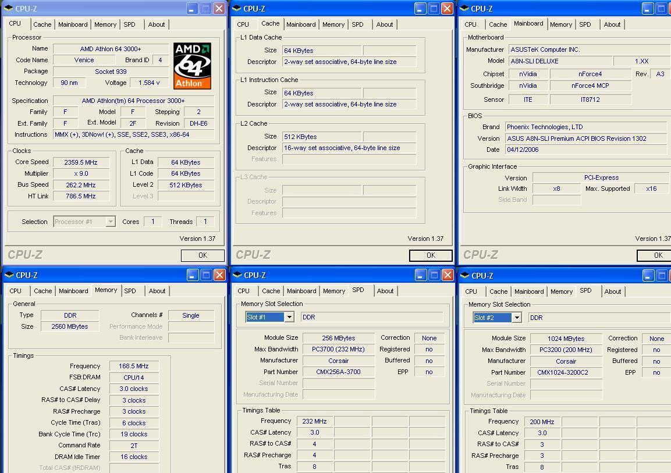
Task: Minimize the Memory tab window
Action: click(193, 275)
